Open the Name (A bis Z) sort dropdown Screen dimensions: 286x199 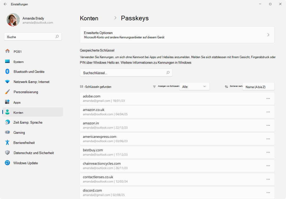tap(258, 87)
